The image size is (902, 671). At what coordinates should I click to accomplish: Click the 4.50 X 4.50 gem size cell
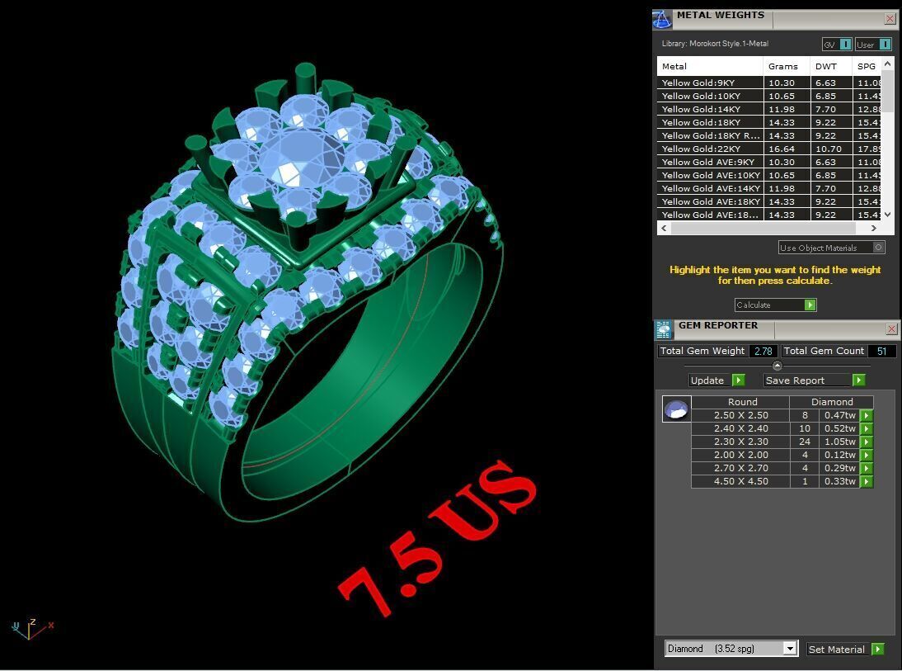[x=740, y=481]
